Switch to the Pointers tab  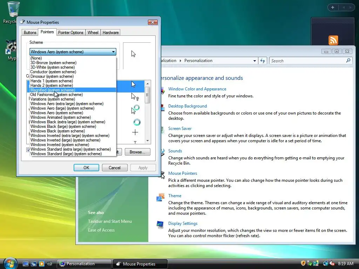47,32
